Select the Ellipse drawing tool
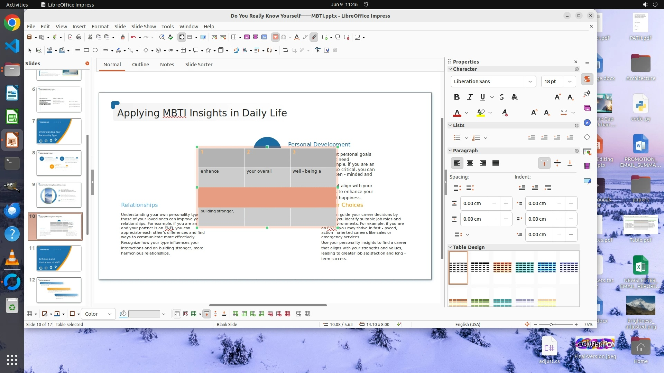The width and height of the screenshot is (664, 373). 95,50
